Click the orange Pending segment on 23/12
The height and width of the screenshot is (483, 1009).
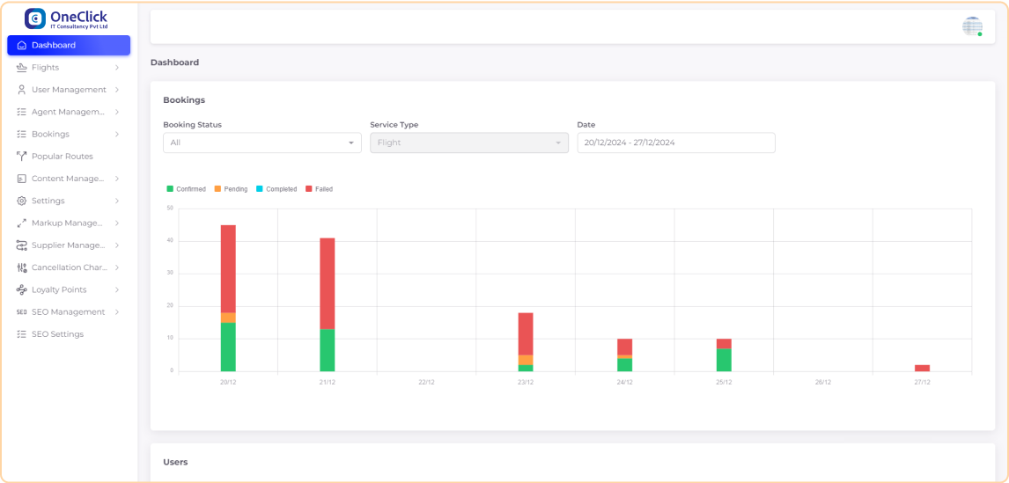pos(526,360)
